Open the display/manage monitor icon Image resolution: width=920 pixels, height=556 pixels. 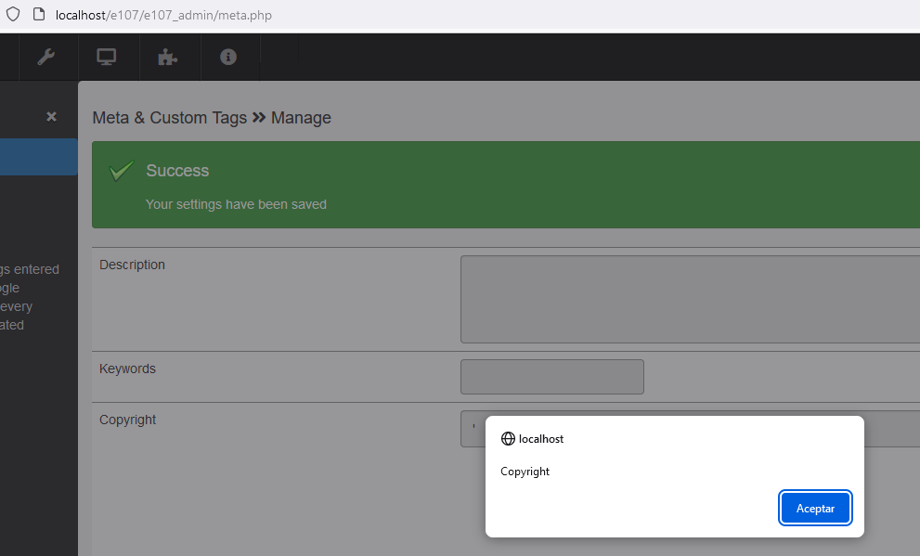click(x=108, y=57)
